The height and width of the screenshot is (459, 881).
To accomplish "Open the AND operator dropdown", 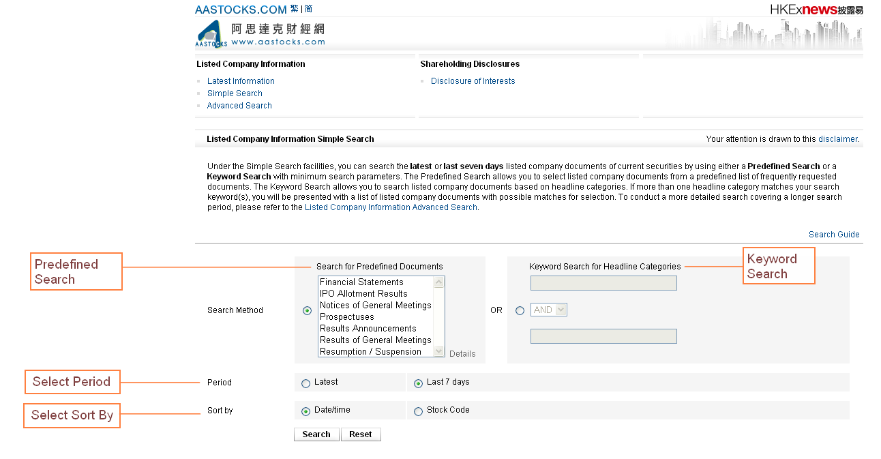I will point(550,310).
